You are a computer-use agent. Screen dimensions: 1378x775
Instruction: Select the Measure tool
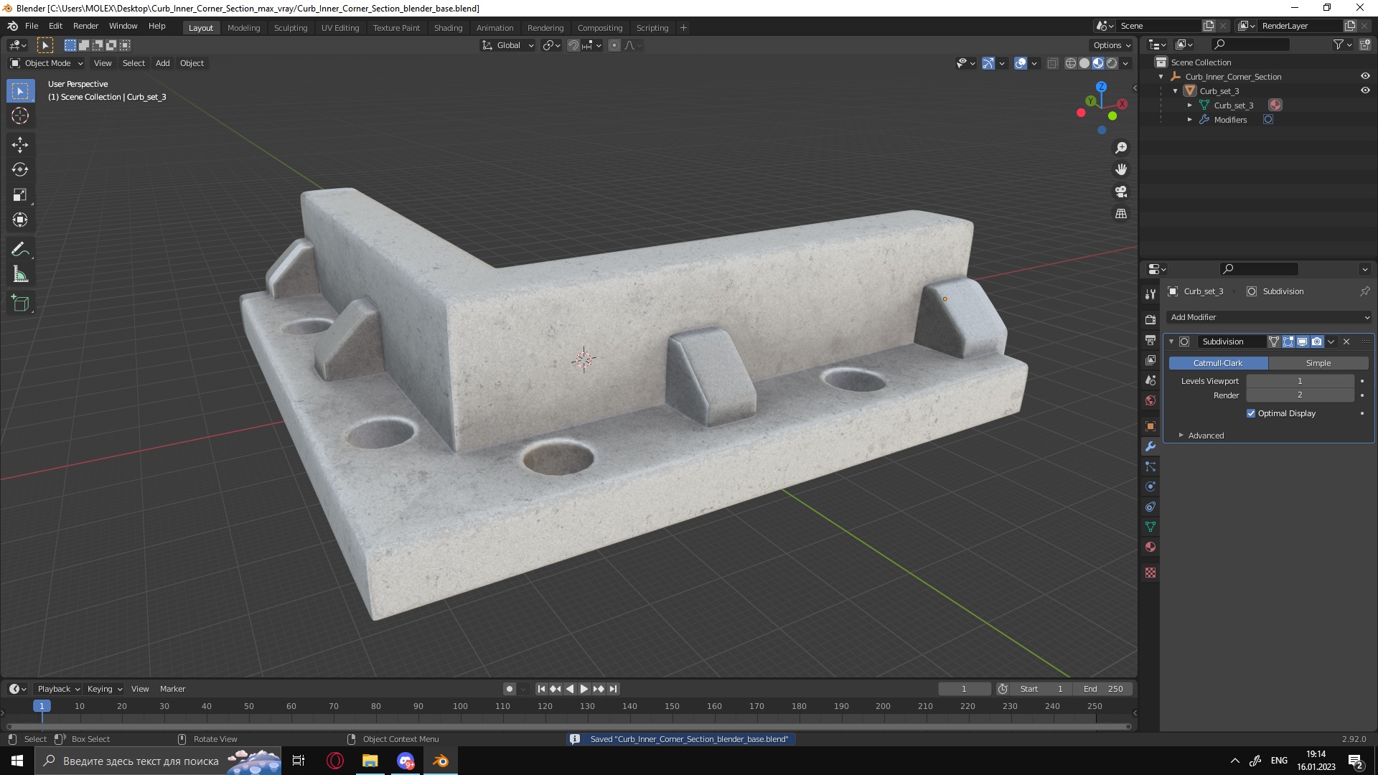[x=20, y=275]
